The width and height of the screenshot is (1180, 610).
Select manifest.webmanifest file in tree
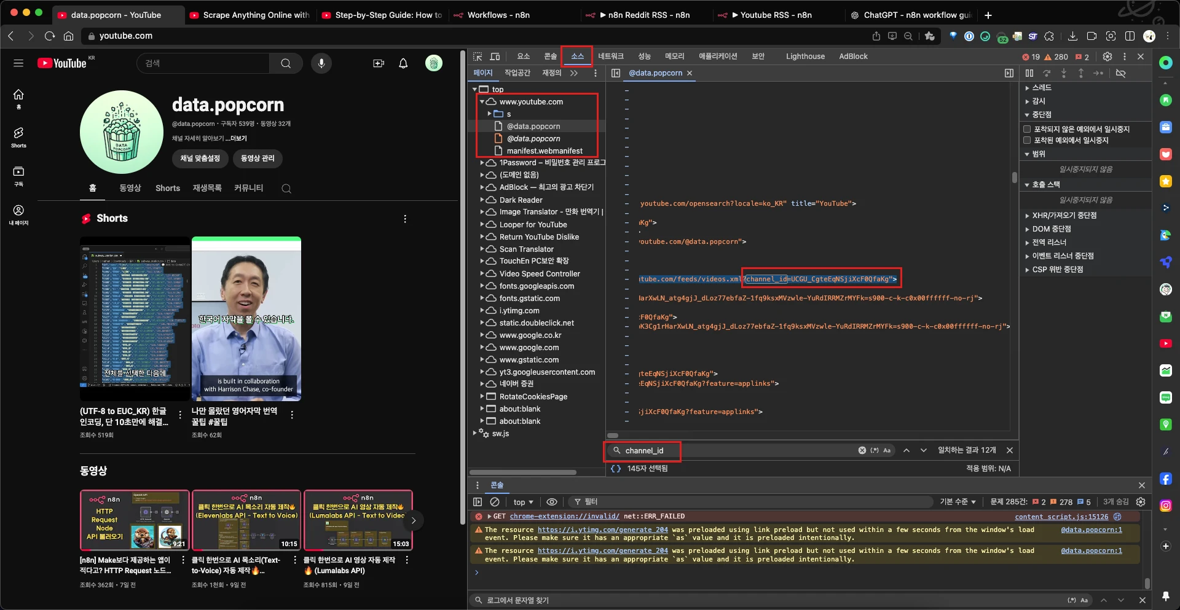[544, 151]
